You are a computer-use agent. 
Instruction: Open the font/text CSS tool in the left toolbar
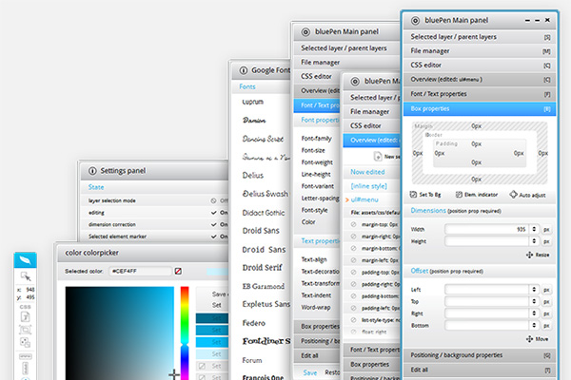pos(25,317)
